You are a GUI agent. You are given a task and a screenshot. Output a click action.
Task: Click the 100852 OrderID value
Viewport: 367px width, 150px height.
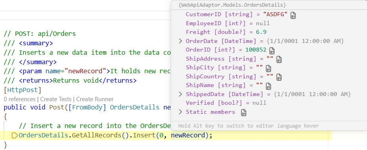pos(256,50)
